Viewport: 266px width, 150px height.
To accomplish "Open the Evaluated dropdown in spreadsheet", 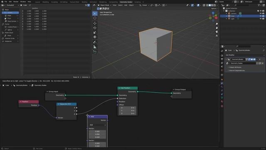I will click(12, 5).
